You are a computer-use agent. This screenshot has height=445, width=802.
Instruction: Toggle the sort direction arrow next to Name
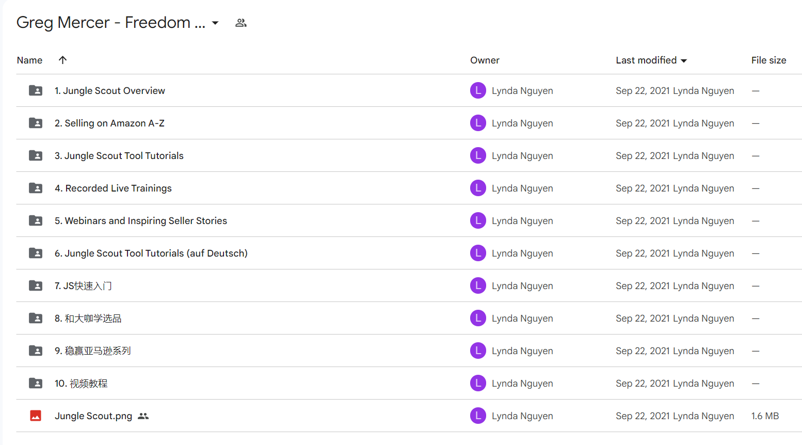coord(62,60)
